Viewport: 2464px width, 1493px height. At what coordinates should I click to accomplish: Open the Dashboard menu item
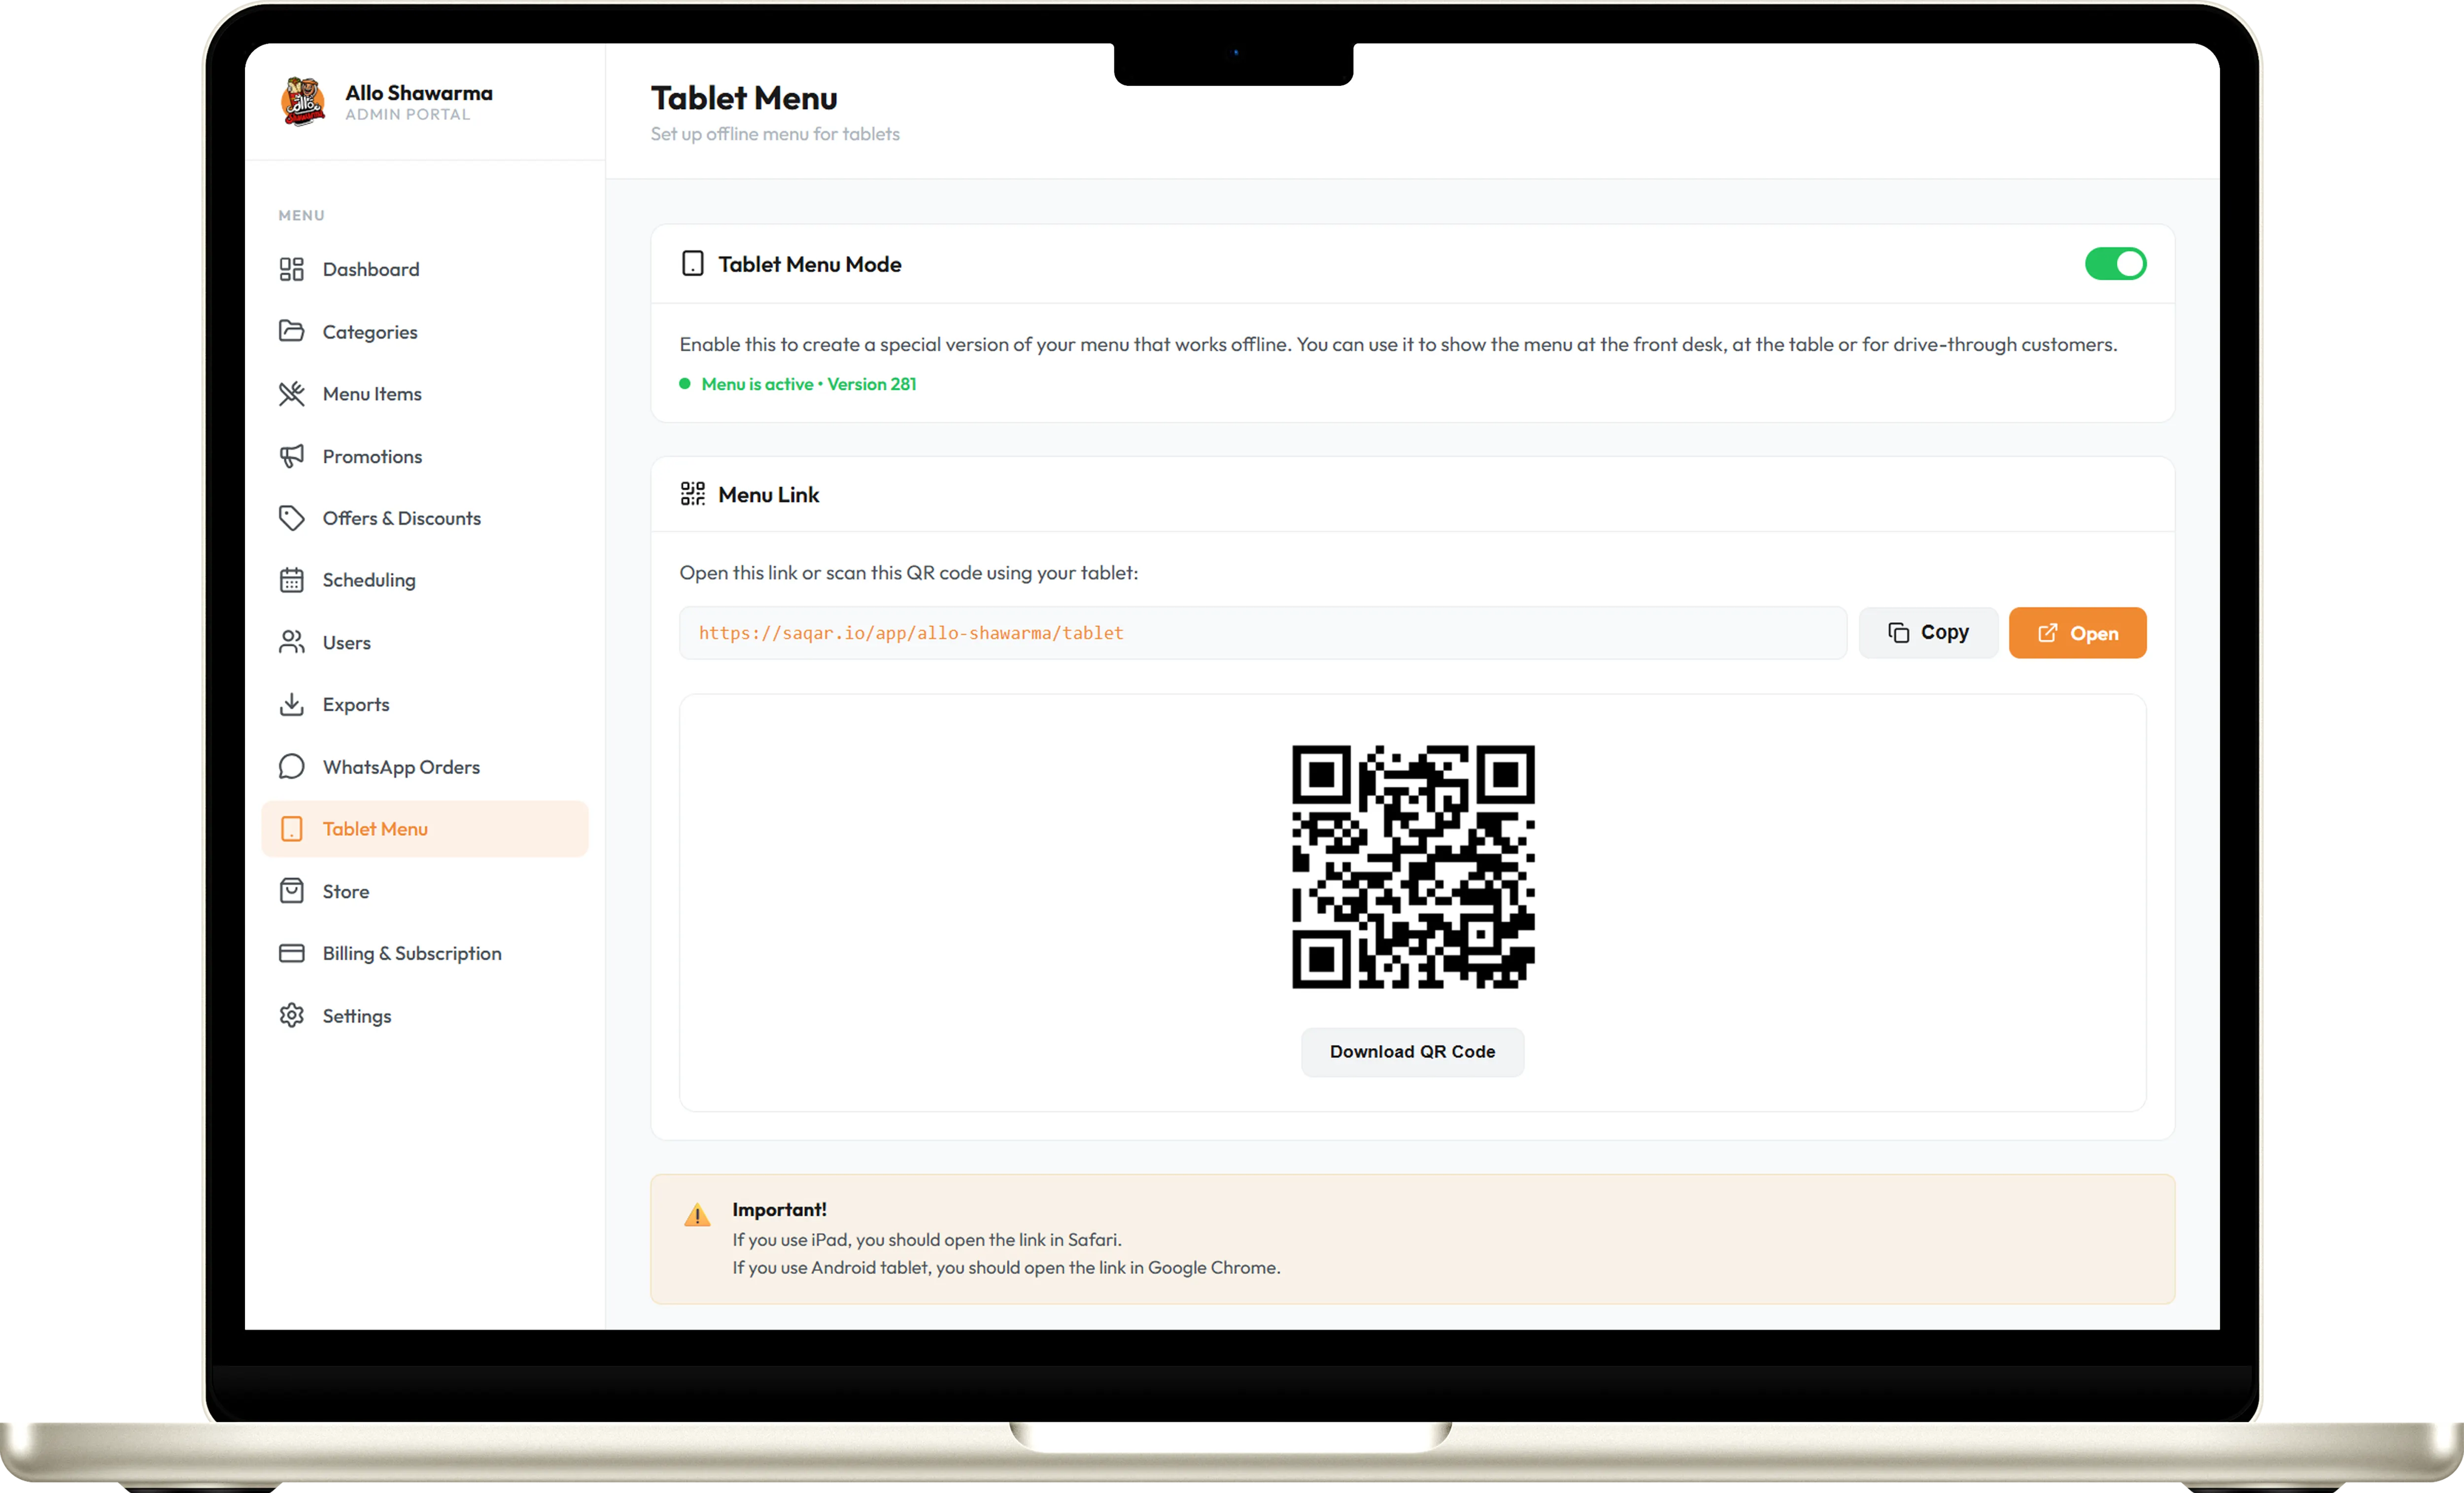[x=424, y=269]
